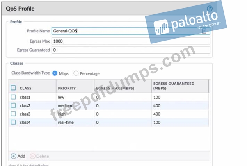Check the class2 row checkbox
Image resolution: width=247 pixels, height=166 pixels.
(14, 105)
